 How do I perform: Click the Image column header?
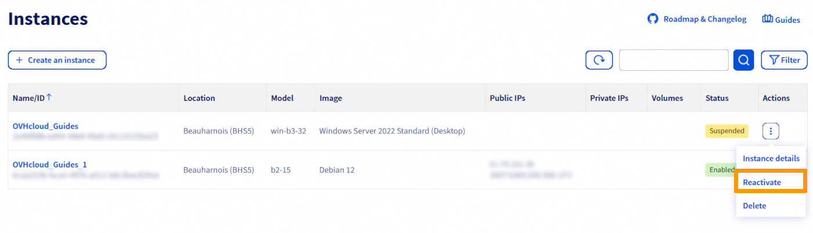tap(330, 98)
